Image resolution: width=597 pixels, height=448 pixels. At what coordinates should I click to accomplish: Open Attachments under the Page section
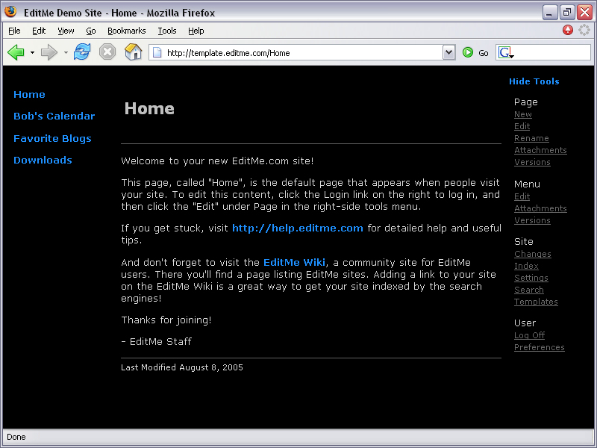540,150
